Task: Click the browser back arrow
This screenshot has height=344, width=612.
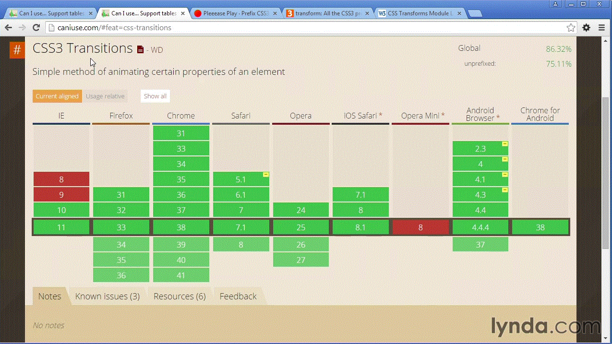Action: pyautogui.click(x=9, y=28)
